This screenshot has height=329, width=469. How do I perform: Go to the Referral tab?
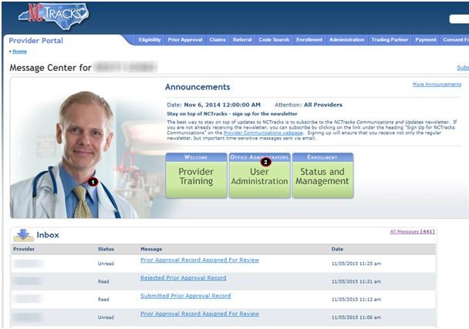point(242,40)
